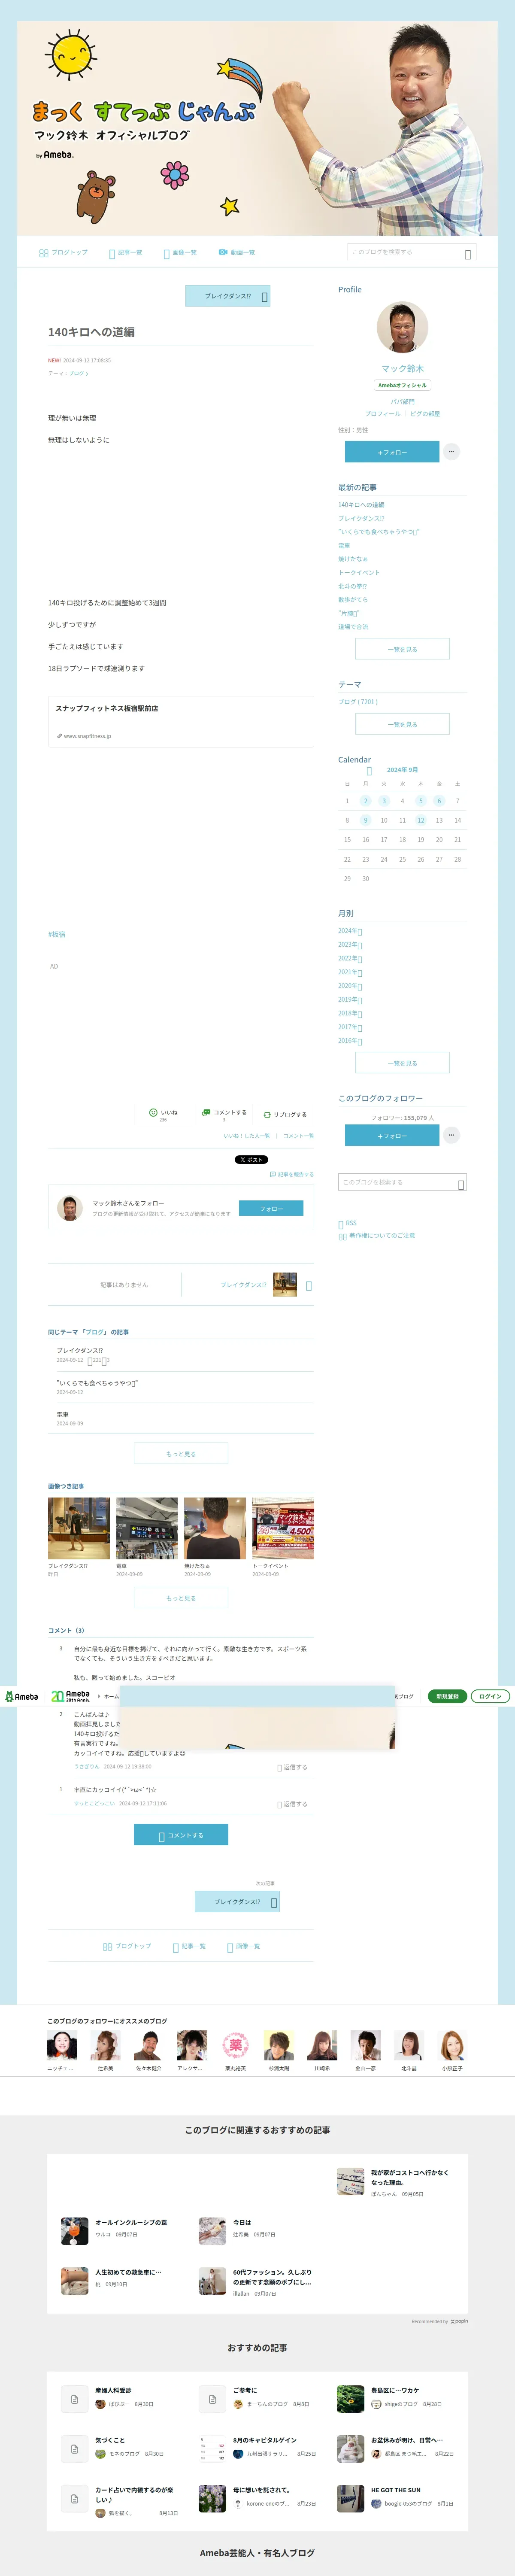This screenshot has height=2576, width=515.
Task: Select calendar date 3
Action: [384, 801]
